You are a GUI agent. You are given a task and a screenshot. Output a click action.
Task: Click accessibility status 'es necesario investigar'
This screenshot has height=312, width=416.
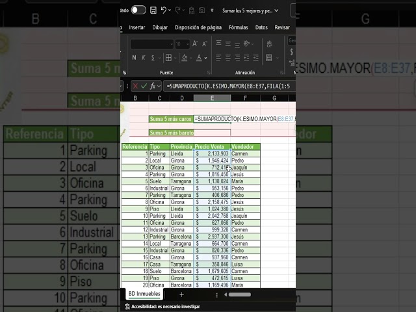click(x=162, y=307)
